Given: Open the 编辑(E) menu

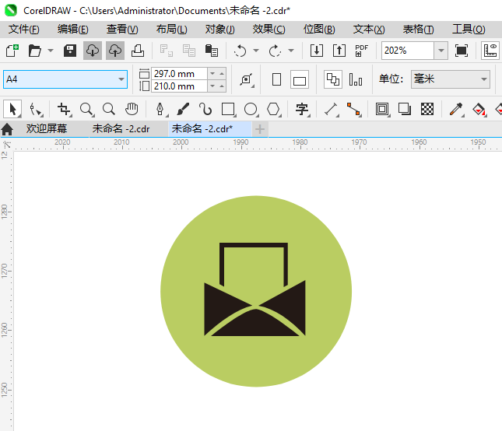Looking at the screenshot, I should coord(73,30).
